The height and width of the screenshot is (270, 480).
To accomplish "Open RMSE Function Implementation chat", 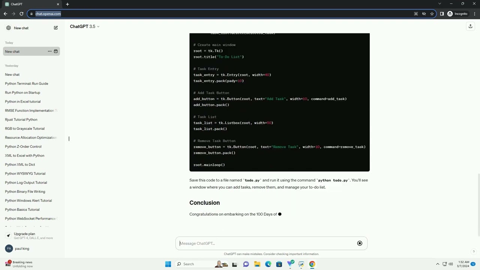I will tap(31, 111).
